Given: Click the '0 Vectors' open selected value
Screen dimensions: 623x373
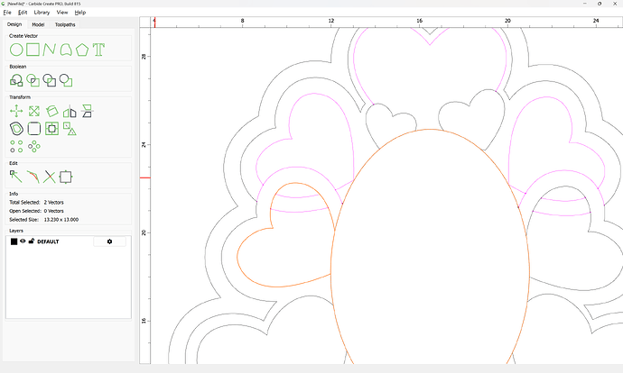Looking at the screenshot, I should click(x=53, y=211).
